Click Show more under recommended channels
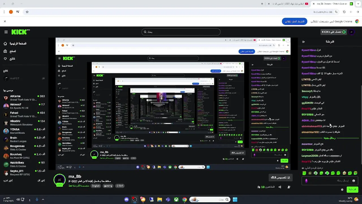The image size is (362, 204). point(8,180)
